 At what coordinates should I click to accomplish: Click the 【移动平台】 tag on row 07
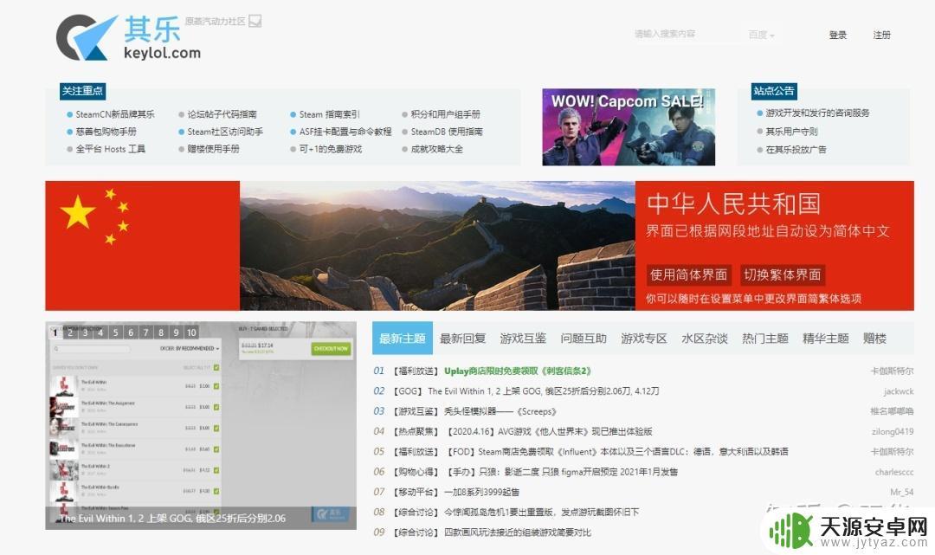tap(416, 492)
